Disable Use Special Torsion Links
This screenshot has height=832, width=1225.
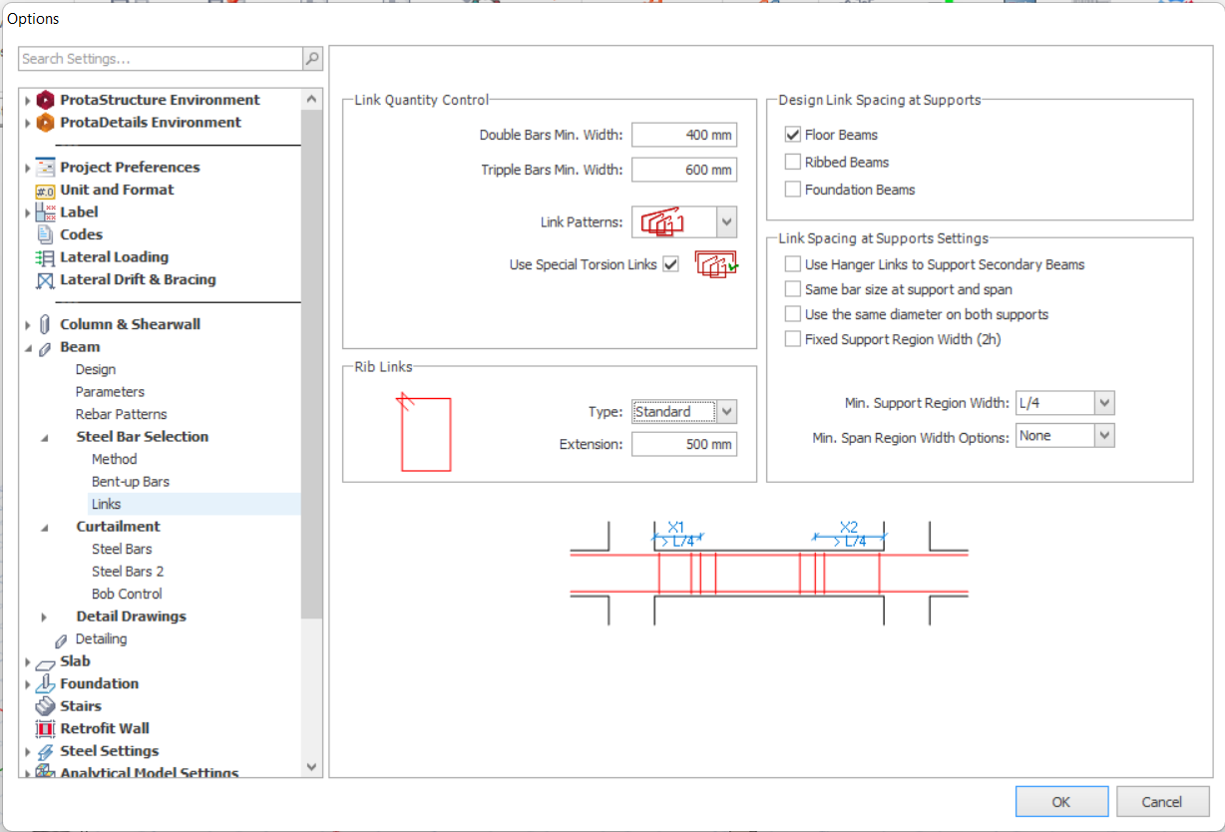[670, 263]
